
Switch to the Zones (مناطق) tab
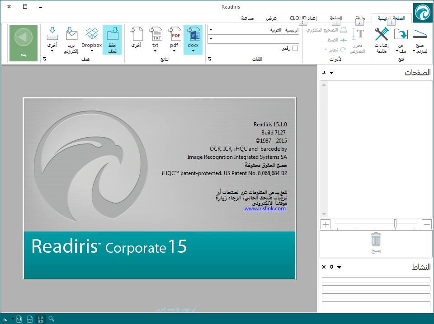pyautogui.click(x=360, y=18)
